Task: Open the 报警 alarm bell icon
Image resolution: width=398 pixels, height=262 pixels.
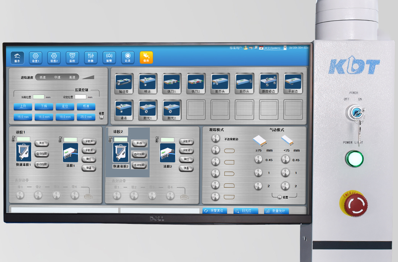Action: (x=109, y=58)
